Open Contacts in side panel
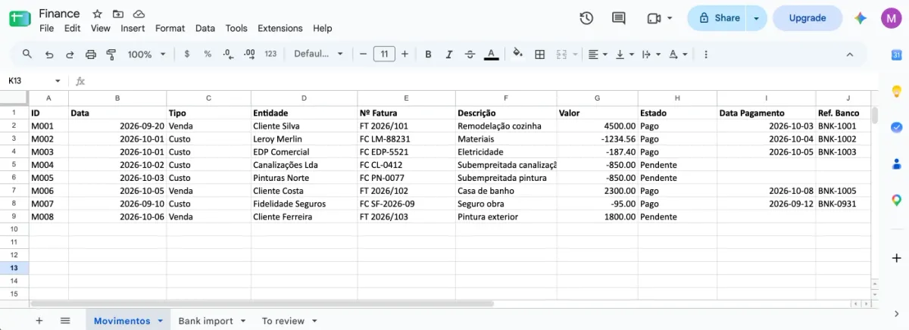 (x=896, y=163)
